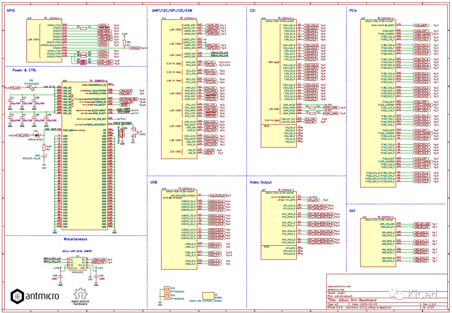Click the UART/I2C/SPI/I2S/CAN section title

pos(172,10)
